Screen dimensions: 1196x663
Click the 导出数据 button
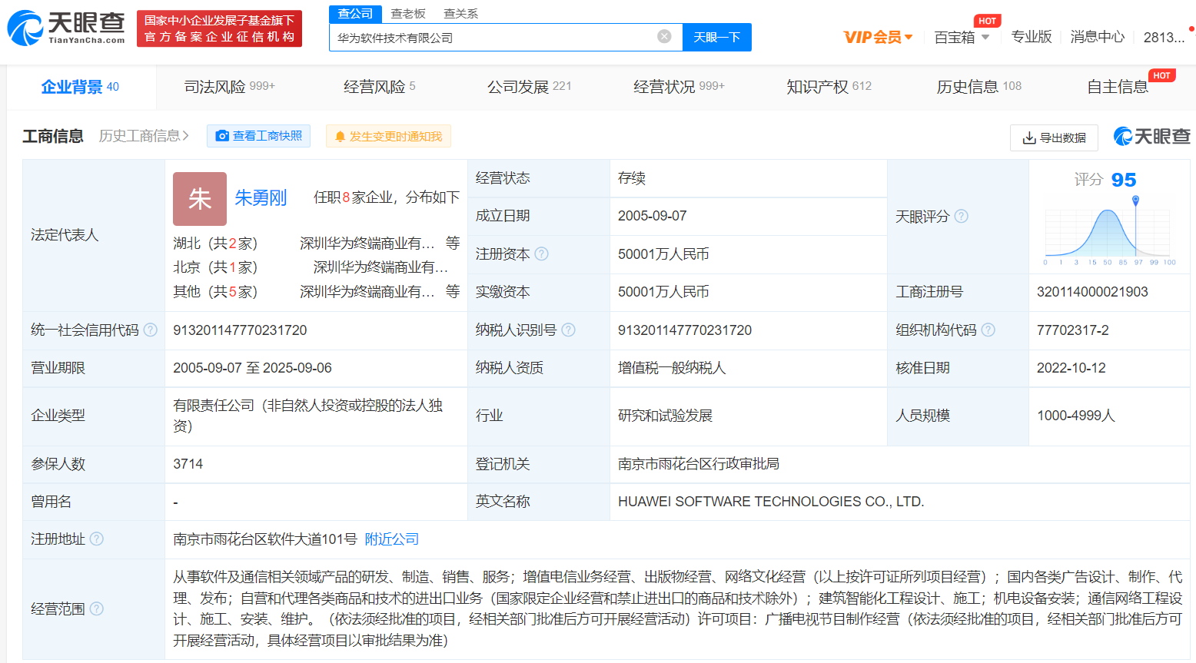[1054, 138]
